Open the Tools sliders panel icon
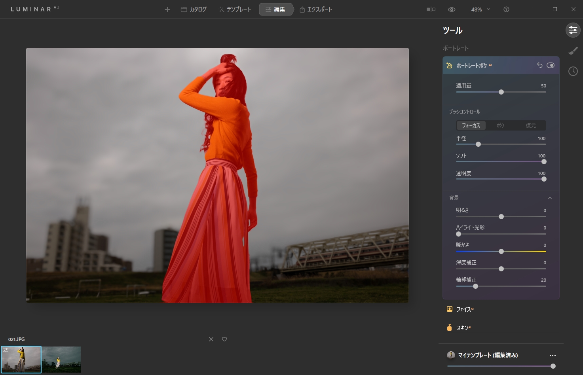Image resolution: width=583 pixels, height=375 pixels. (573, 30)
